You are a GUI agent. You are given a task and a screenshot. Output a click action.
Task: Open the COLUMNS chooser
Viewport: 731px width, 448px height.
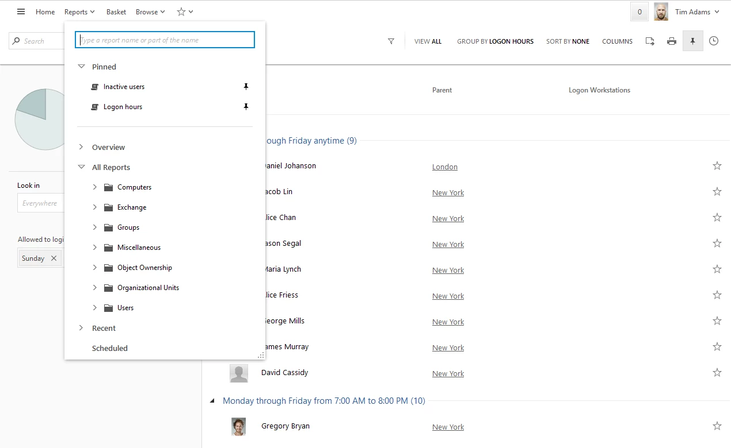[618, 41]
